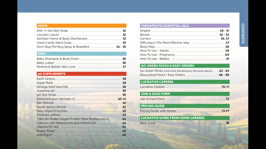Go to Baby Shampoo & Body Foam
This screenshot has height=149, width=266.
(x=58, y=59)
